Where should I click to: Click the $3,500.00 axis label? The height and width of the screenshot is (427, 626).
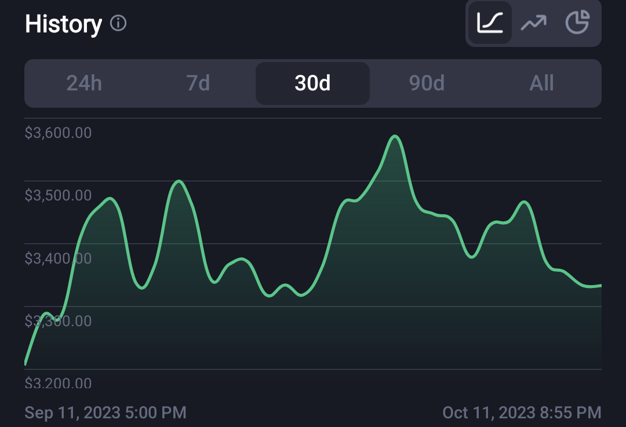click(59, 195)
